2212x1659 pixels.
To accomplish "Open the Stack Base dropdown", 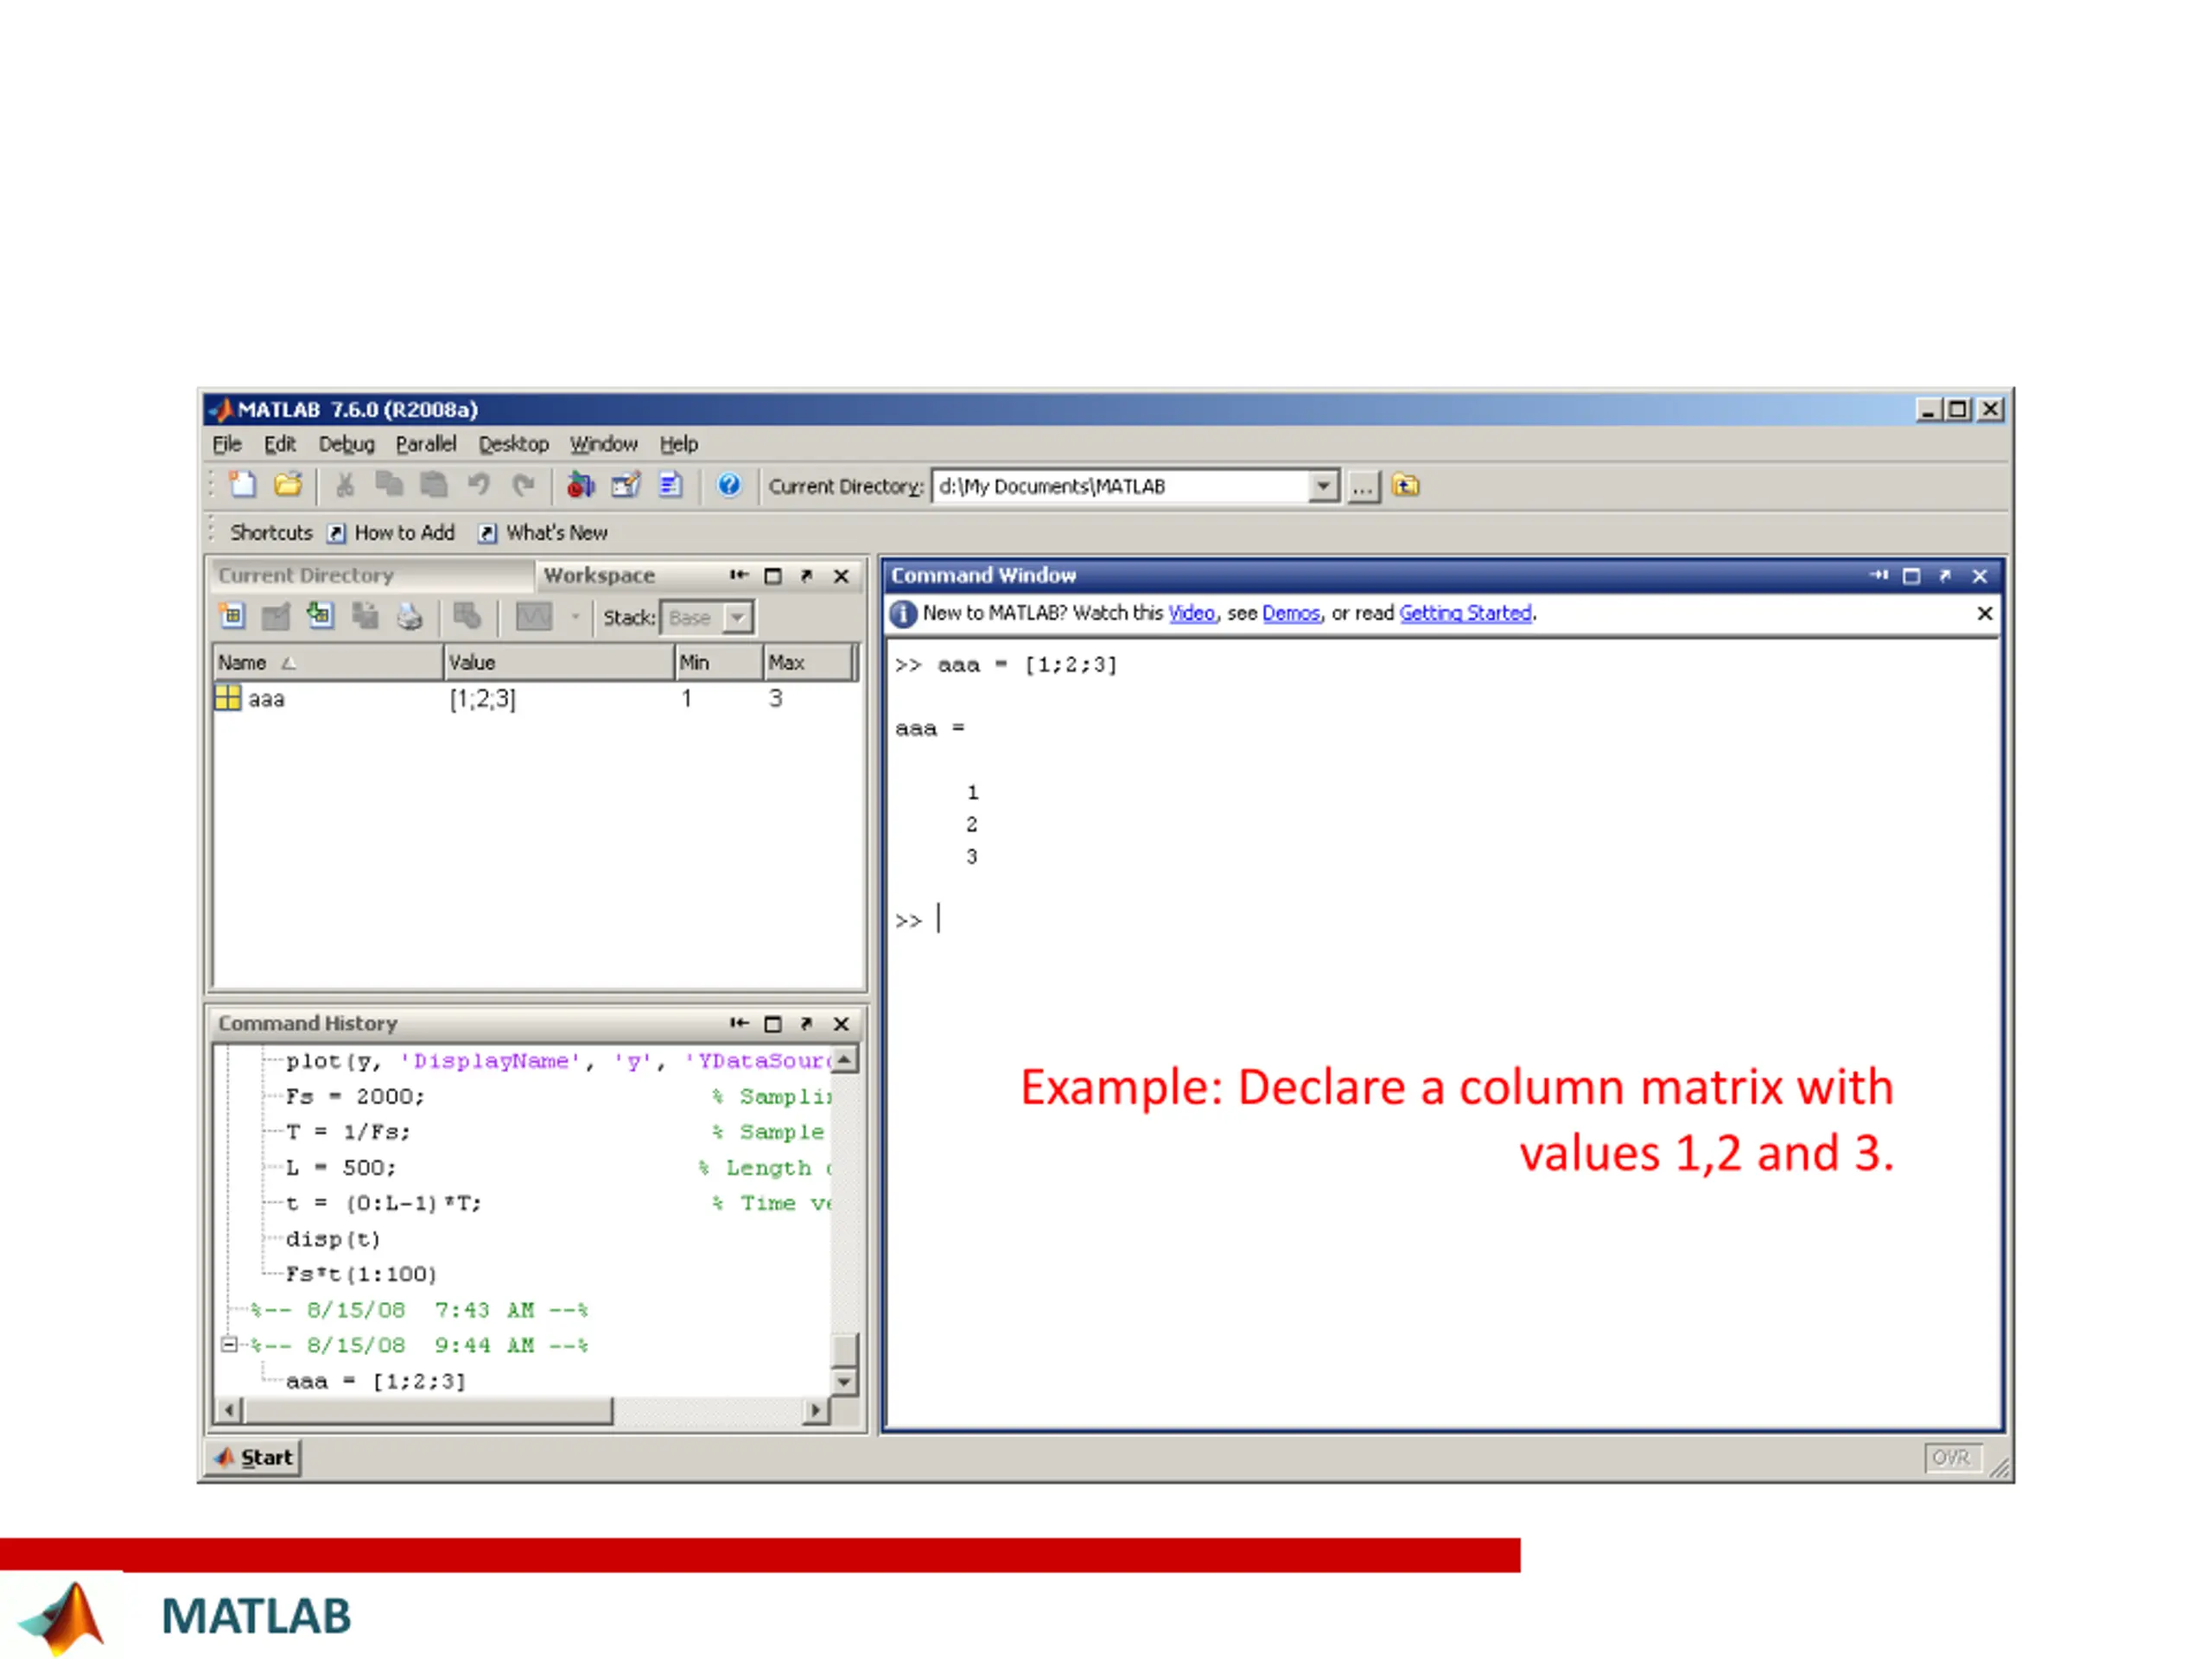I will (737, 617).
